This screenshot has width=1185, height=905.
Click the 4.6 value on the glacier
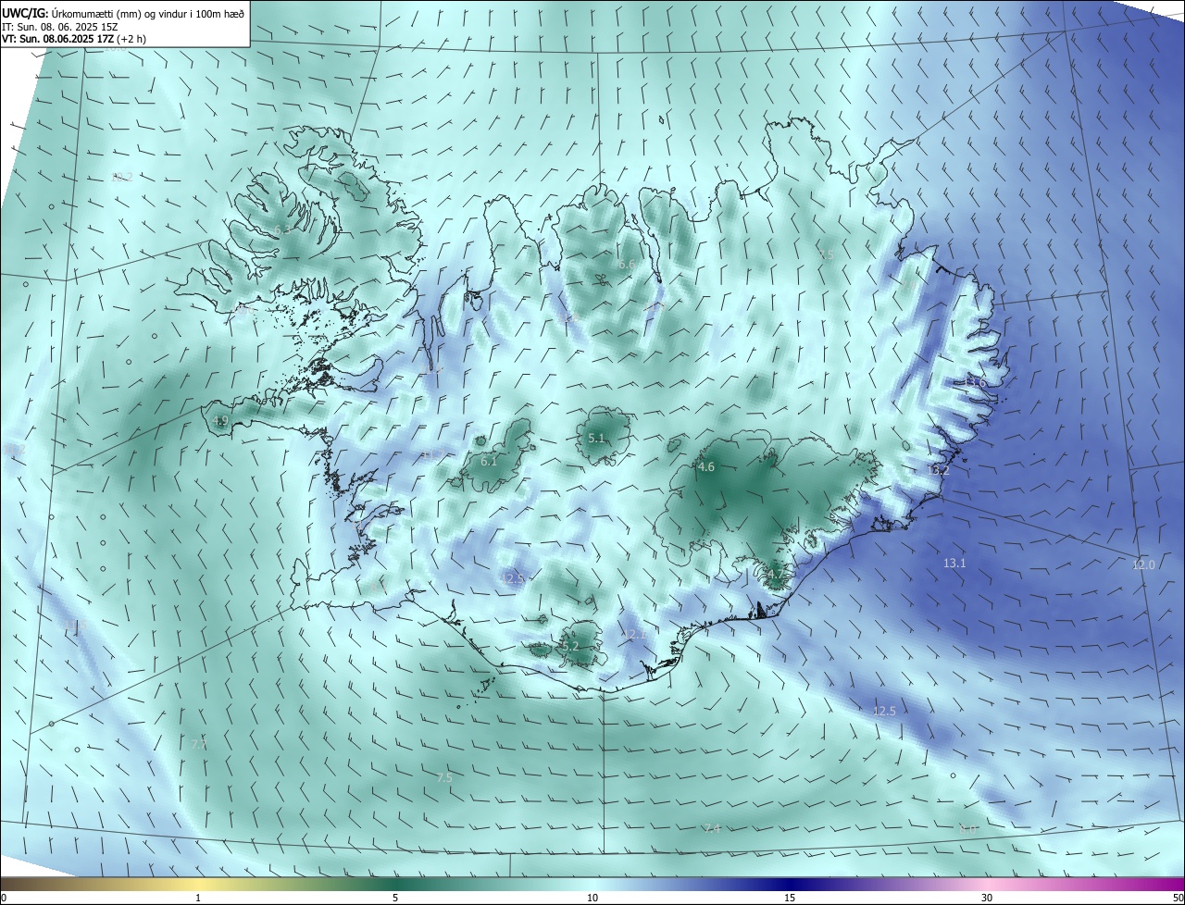(706, 467)
